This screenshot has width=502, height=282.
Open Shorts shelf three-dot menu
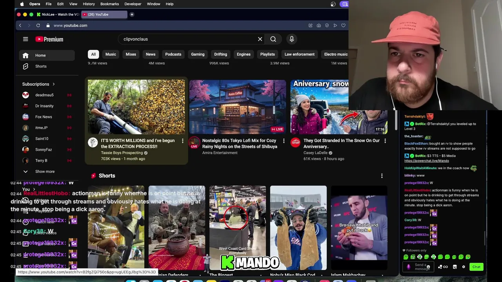(x=382, y=176)
